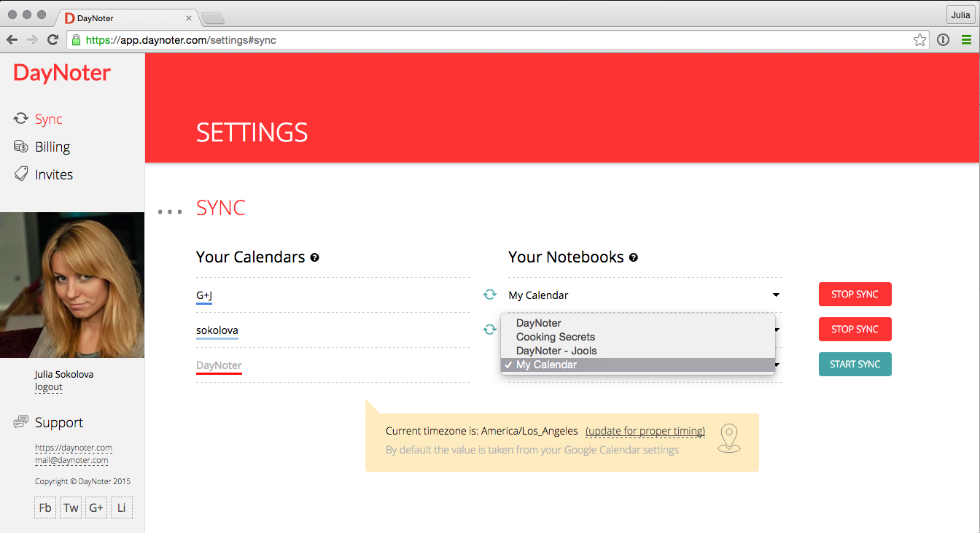
Task: Open the Invites section
Action: tap(54, 174)
